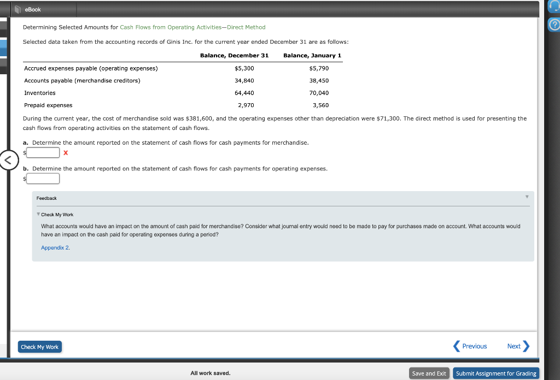
Task: Click the answer box for operating expenses payment
Action: [43, 179]
